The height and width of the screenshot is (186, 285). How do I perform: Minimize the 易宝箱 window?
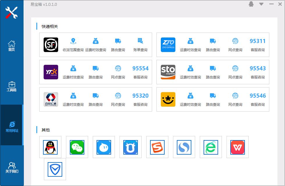click(271, 4)
